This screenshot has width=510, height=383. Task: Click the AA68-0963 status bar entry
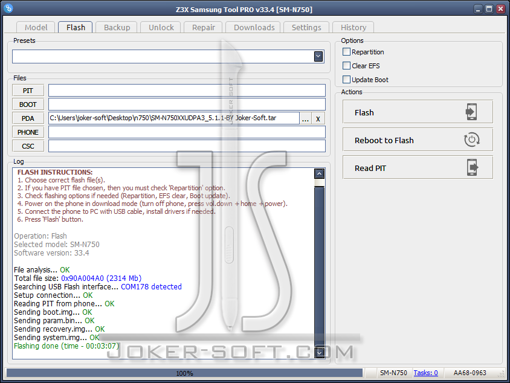coord(470,373)
